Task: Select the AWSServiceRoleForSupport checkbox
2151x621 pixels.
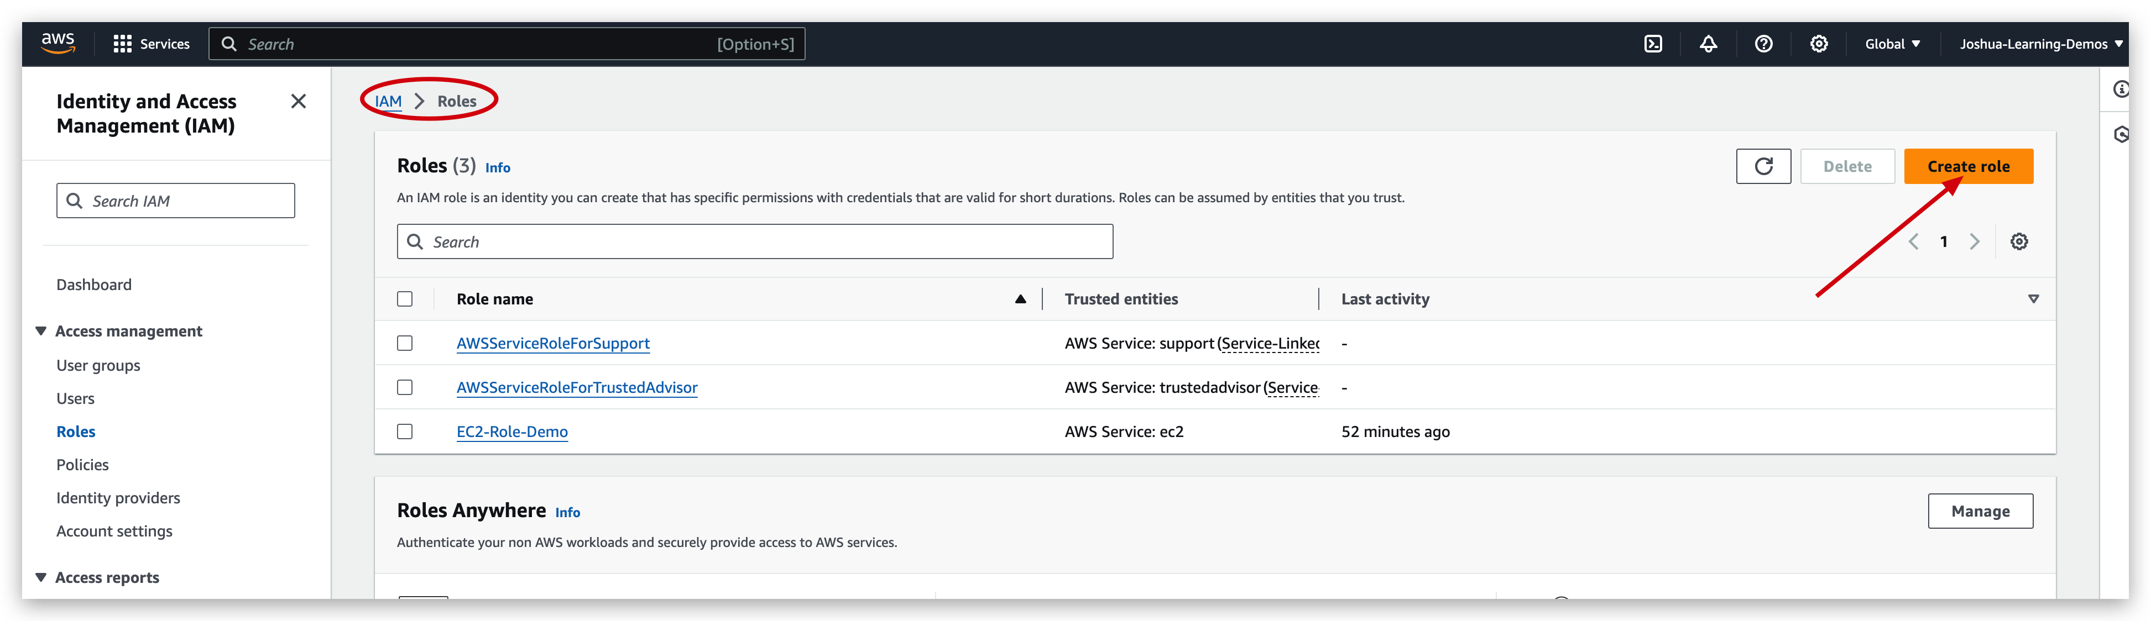Action: [x=405, y=343]
